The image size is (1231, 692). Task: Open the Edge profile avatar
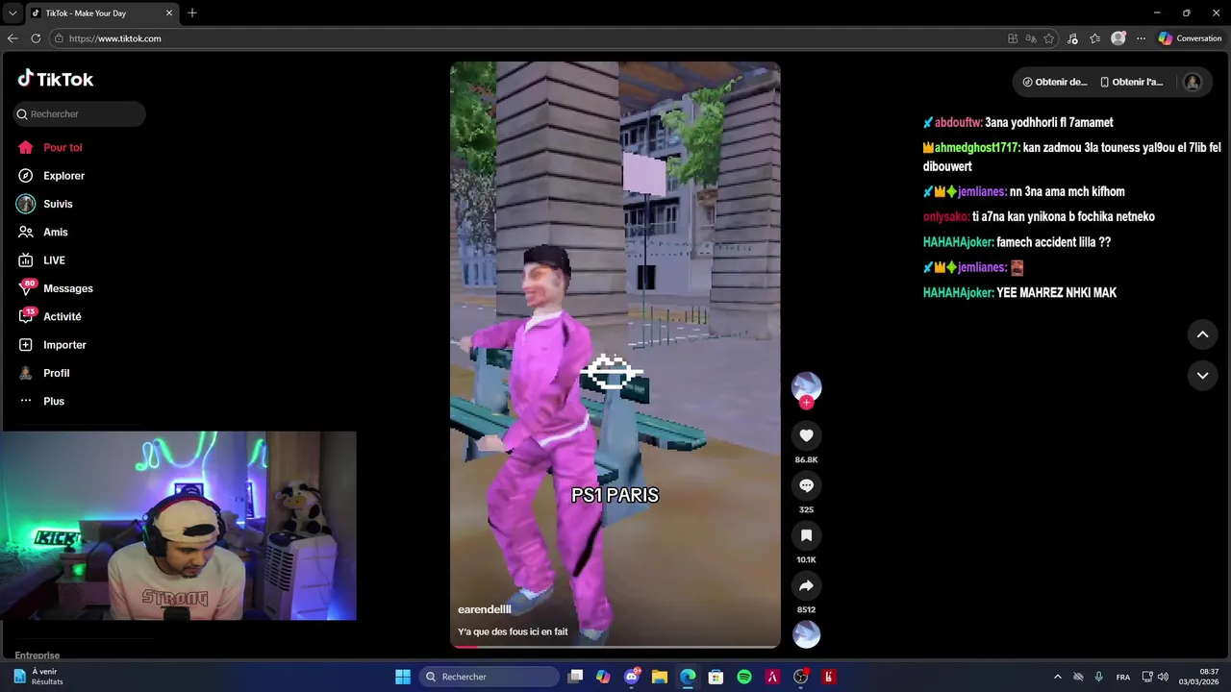pos(1118,38)
